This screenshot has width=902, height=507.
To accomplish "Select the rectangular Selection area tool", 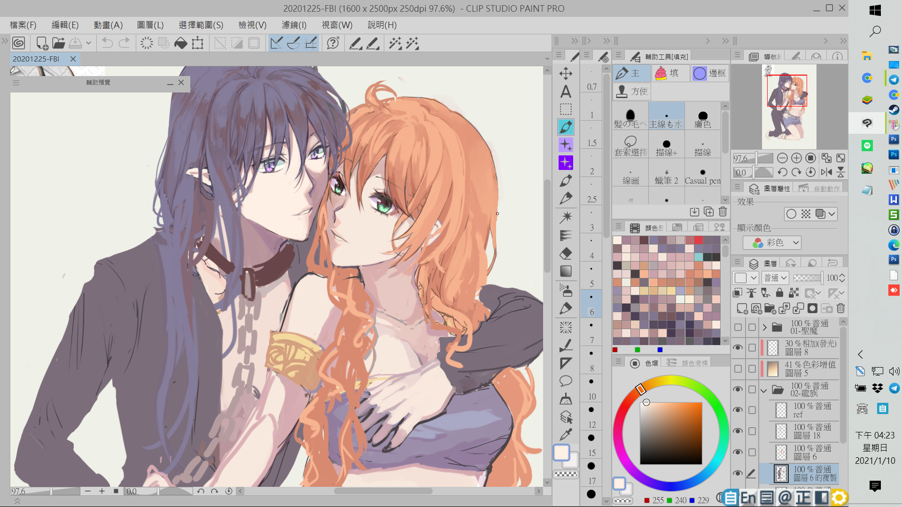I will [x=566, y=109].
